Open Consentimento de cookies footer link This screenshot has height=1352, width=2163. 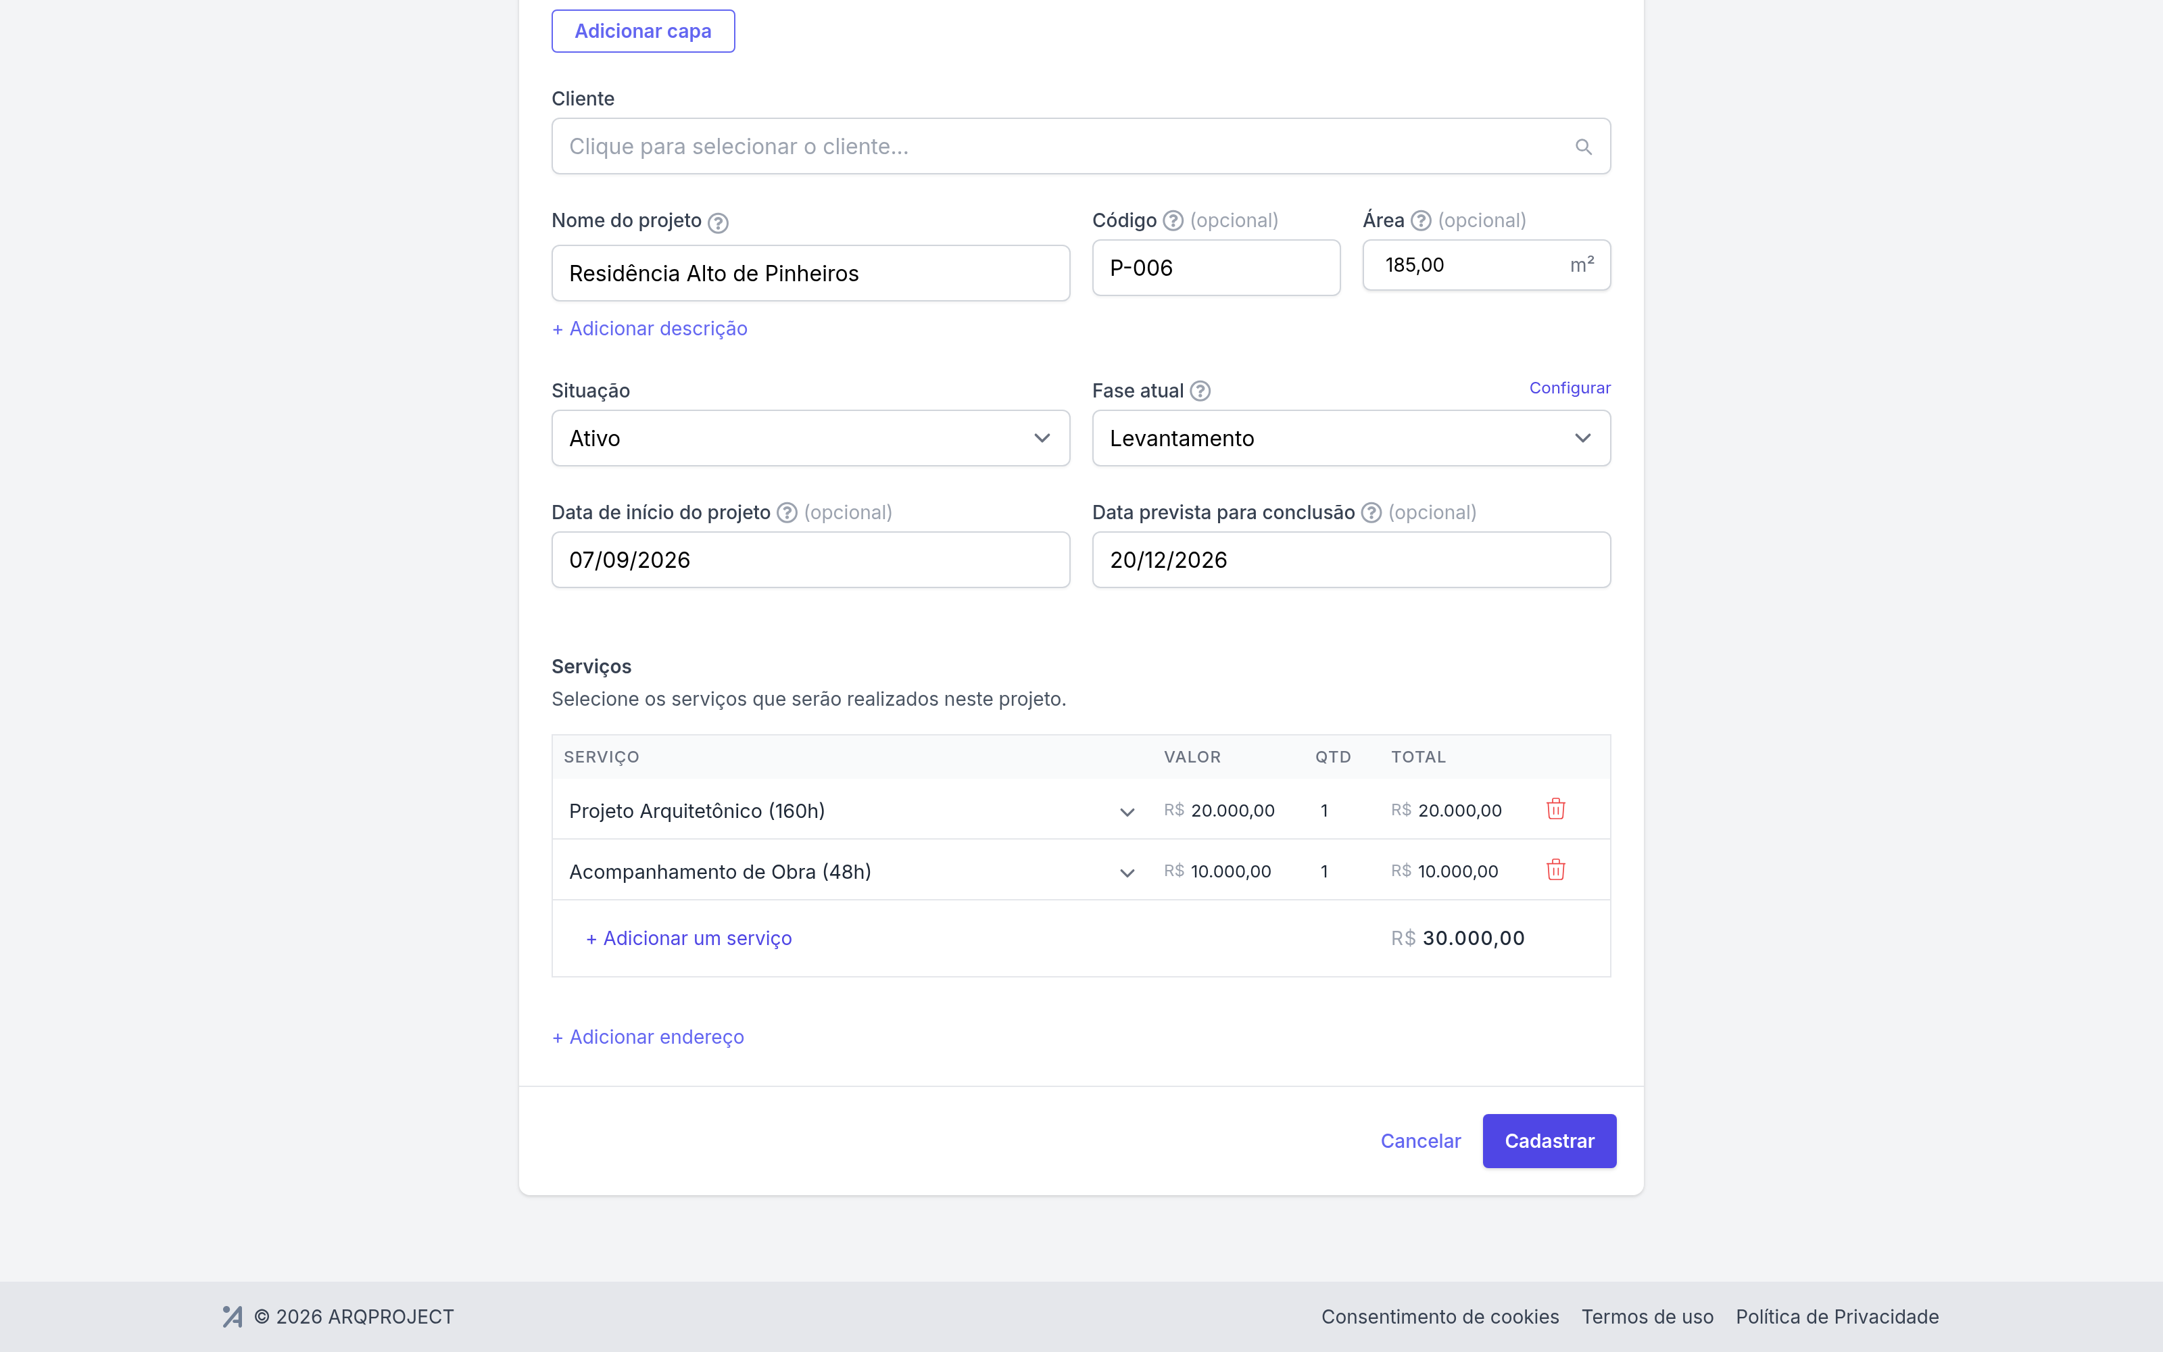pos(1440,1316)
